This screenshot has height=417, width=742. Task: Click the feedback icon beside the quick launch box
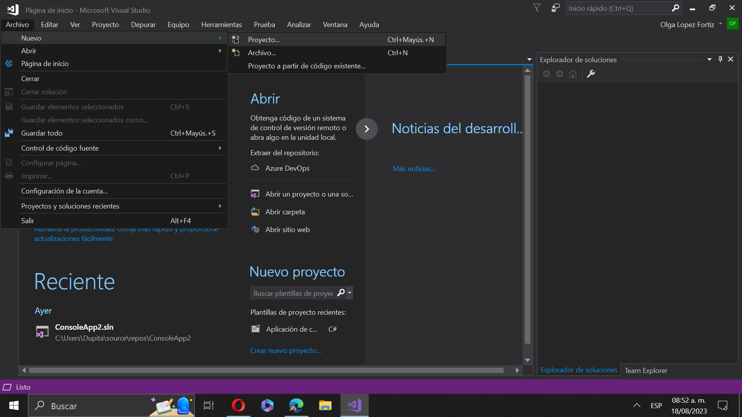click(x=555, y=8)
